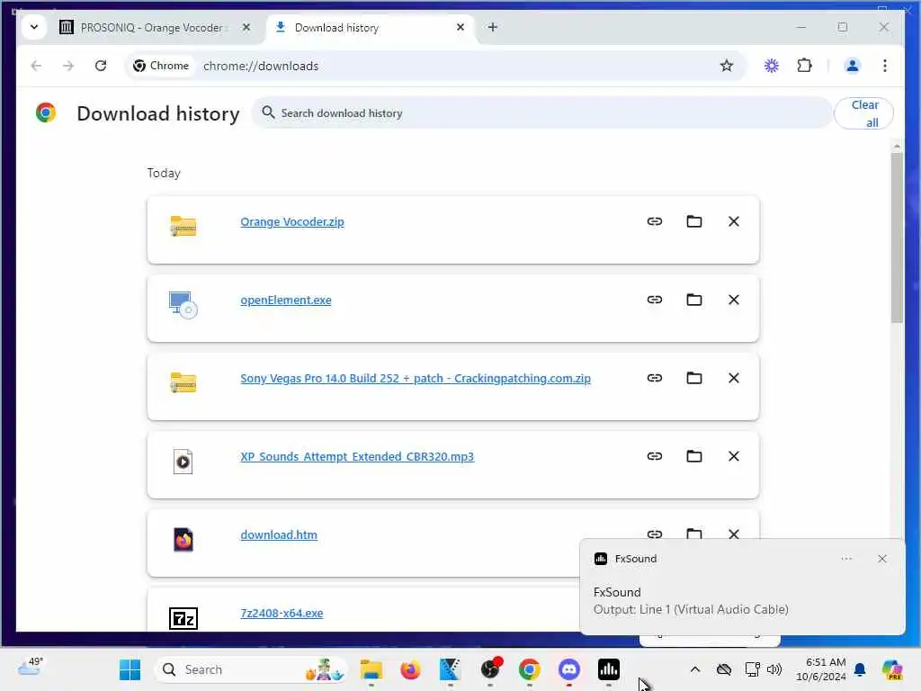Open OBS Studio from the taskbar
The height and width of the screenshot is (691, 921).
pyautogui.click(x=490, y=669)
